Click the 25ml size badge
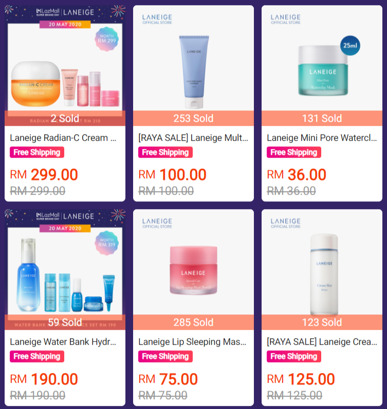This screenshot has height=409, width=387. pos(350,45)
